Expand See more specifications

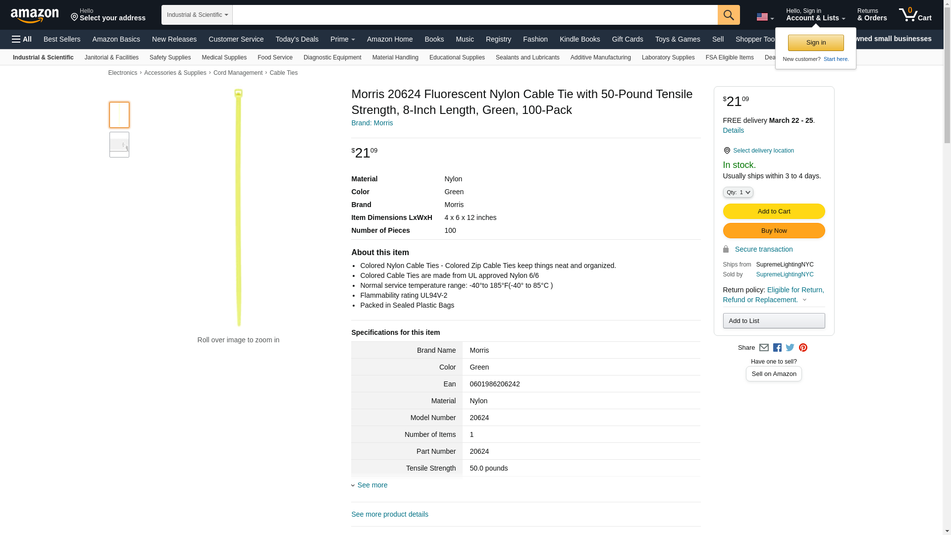point(371,485)
